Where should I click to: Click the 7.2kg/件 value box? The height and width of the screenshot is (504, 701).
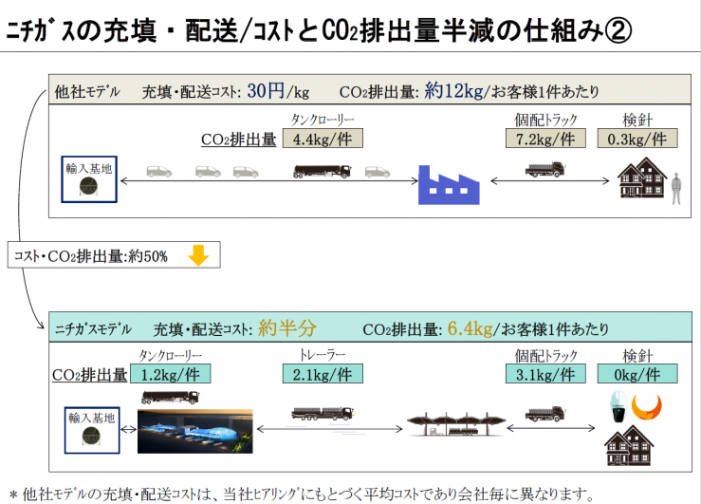(545, 139)
